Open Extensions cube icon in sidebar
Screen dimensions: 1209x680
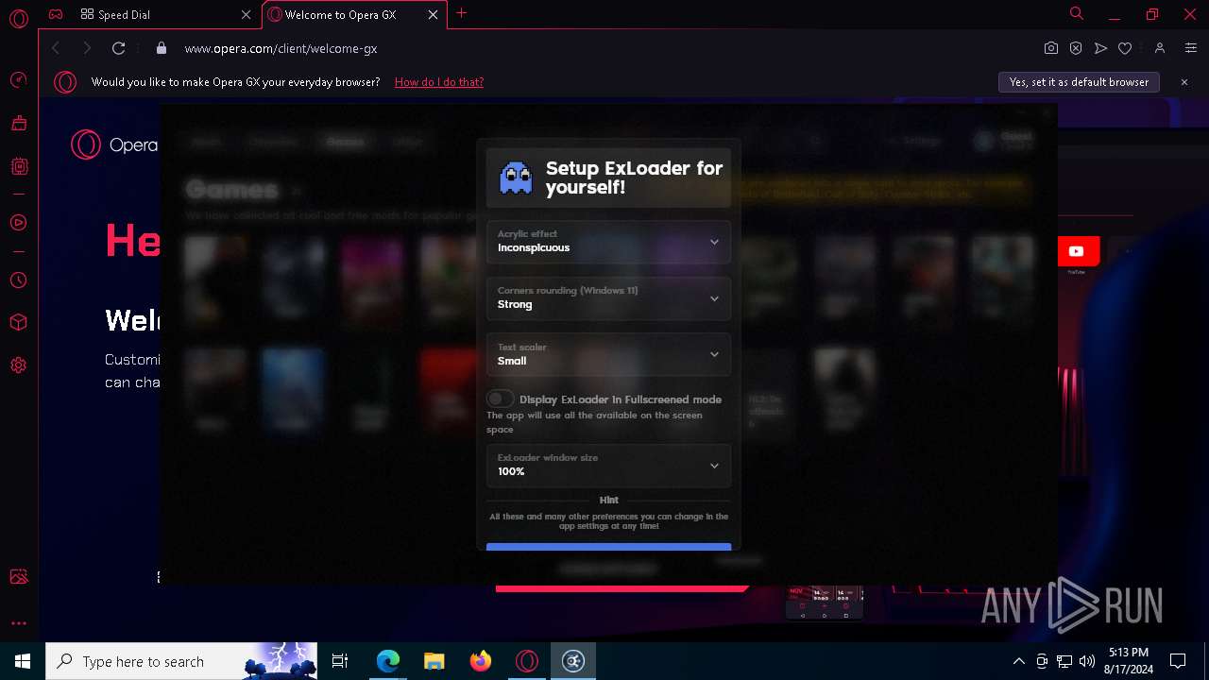[x=18, y=323]
